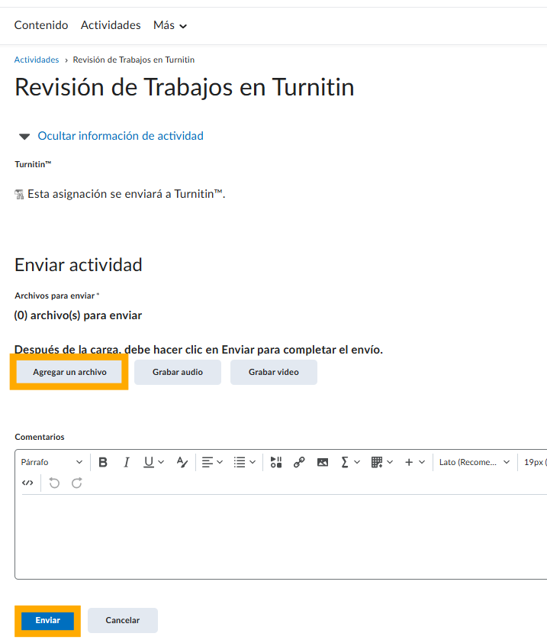Expand the Más navigation menu

point(170,25)
